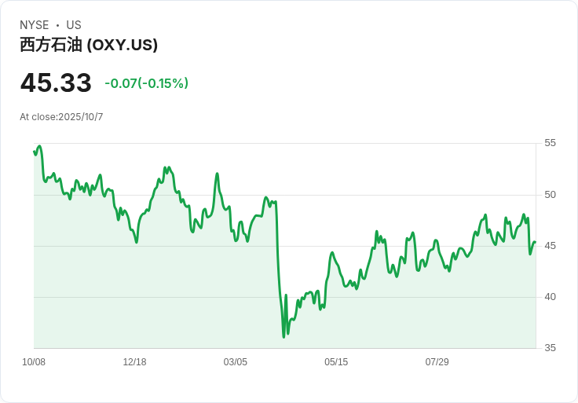Select the OXY.US ticker symbol
Image resolution: width=578 pixels, height=403 pixels.
pyautogui.click(x=122, y=45)
